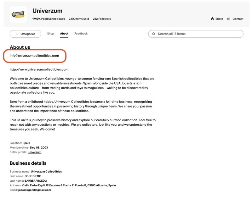The image size is (252, 198).
Task: Click the Search all 18 items field
Action: [x=198, y=34]
